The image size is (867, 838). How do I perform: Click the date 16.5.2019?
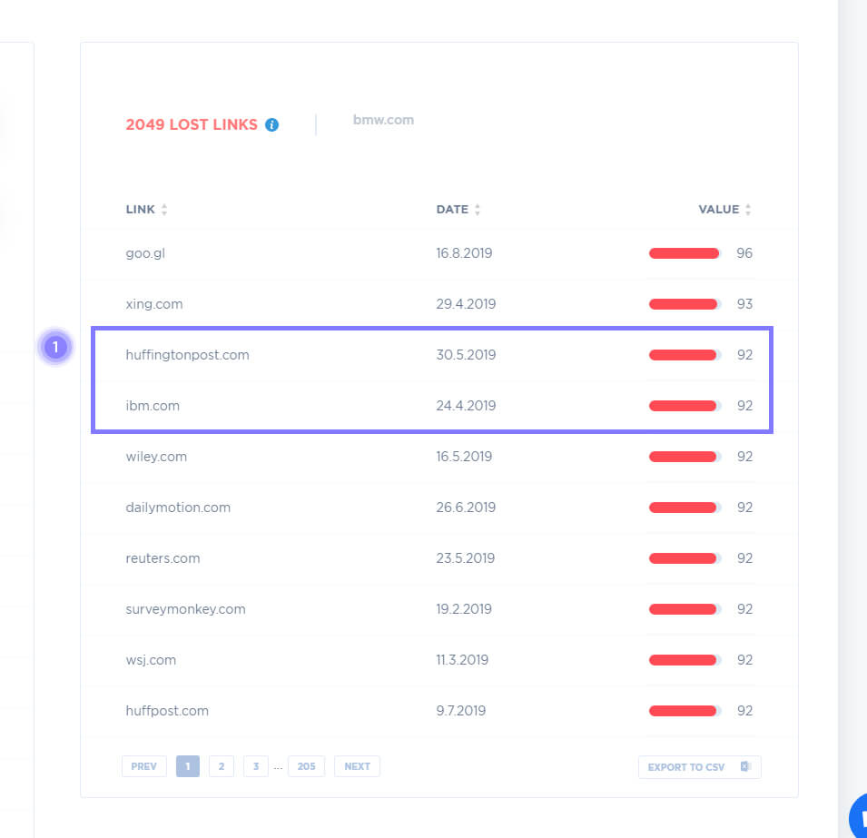[x=464, y=457]
